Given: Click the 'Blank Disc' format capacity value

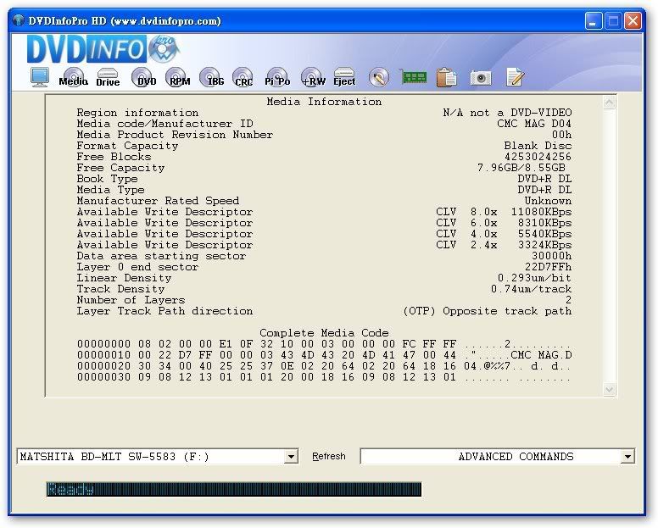Looking at the screenshot, I should point(538,146).
